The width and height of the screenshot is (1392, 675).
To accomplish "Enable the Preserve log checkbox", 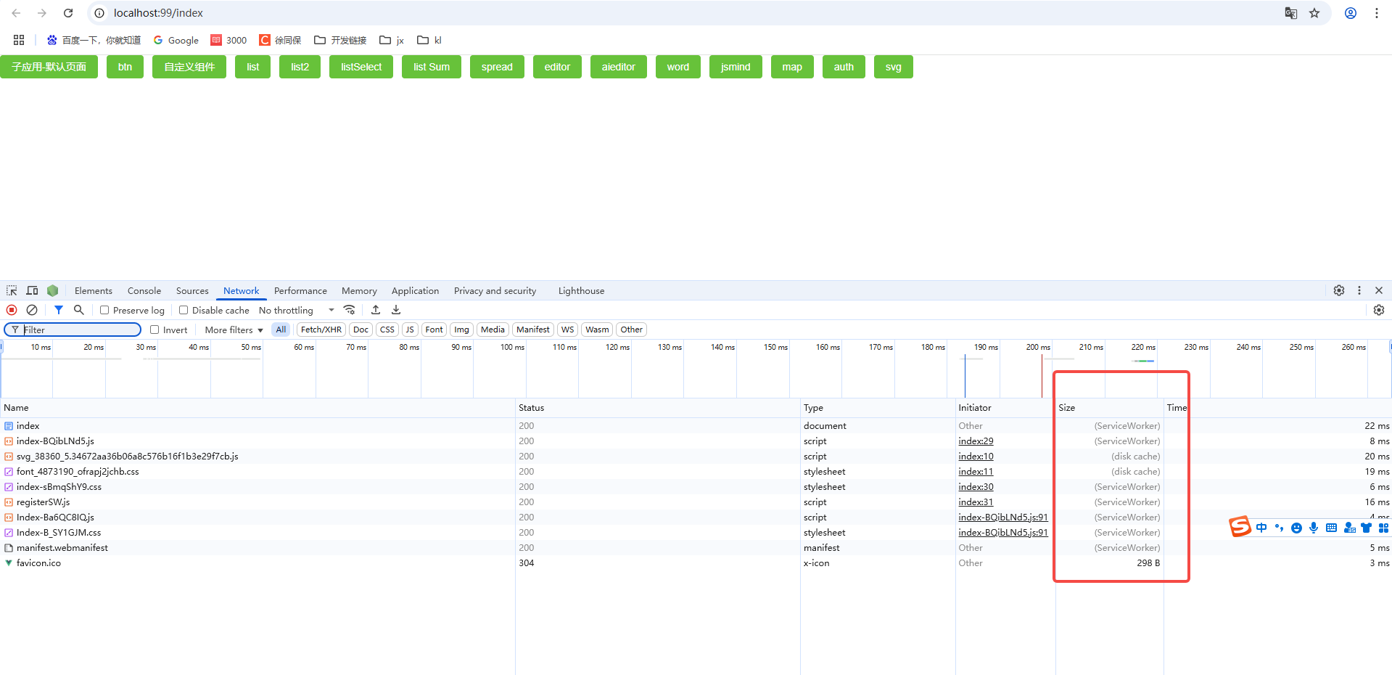I will pyautogui.click(x=105, y=310).
